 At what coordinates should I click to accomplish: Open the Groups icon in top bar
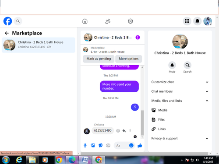[131, 21]
